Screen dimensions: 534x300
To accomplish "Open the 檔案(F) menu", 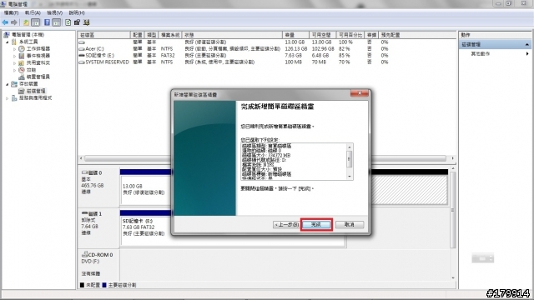I will pos(11,12).
